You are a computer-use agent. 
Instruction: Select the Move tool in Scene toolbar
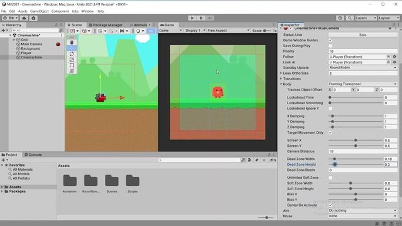click(72, 48)
